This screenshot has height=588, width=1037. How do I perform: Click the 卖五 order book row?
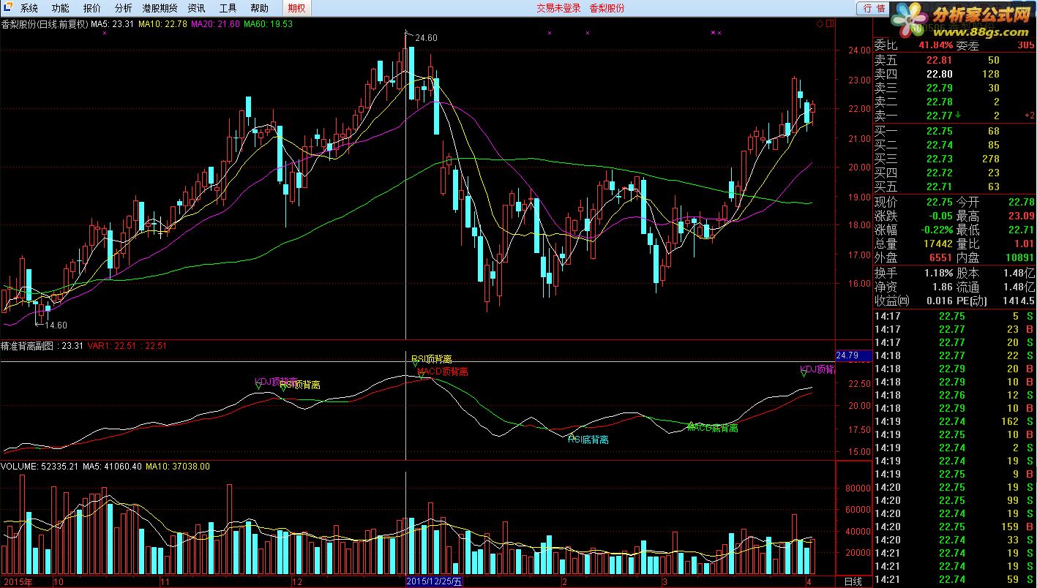coord(954,60)
